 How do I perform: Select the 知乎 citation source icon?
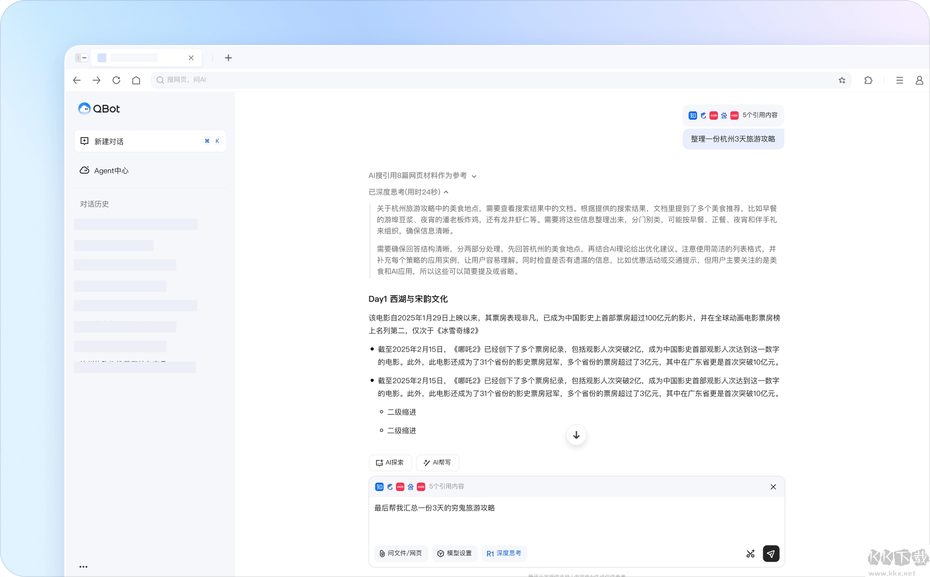click(x=379, y=487)
